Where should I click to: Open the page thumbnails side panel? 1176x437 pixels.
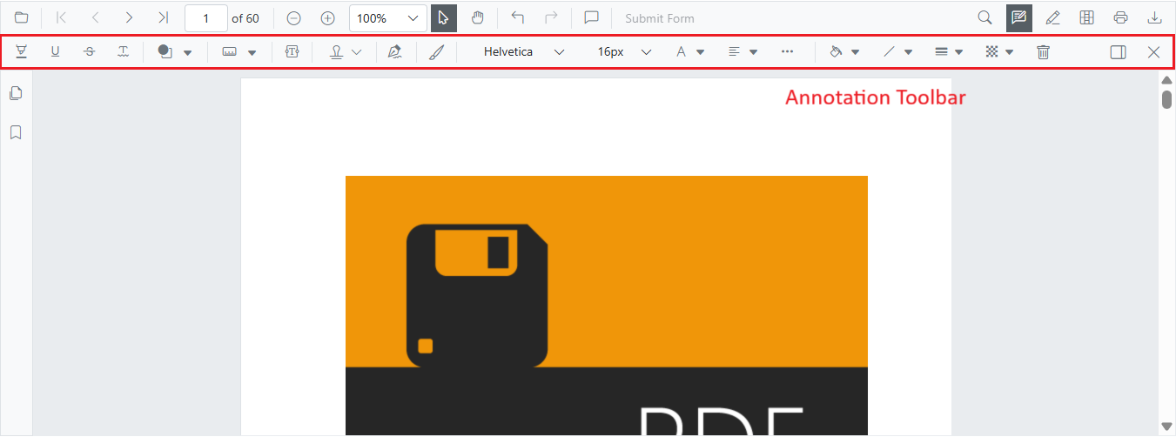[x=16, y=93]
